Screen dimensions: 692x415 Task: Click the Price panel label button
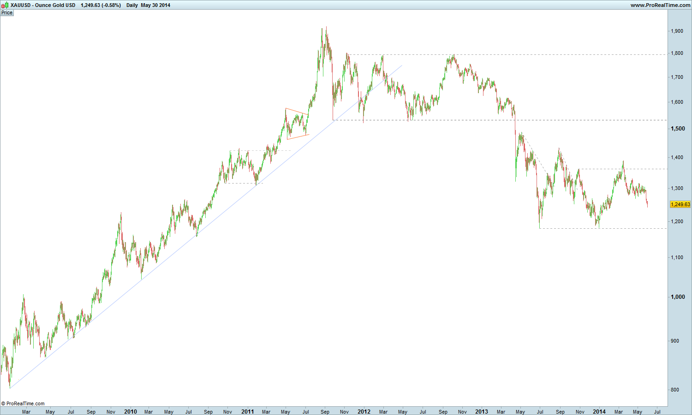click(x=7, y=13)
